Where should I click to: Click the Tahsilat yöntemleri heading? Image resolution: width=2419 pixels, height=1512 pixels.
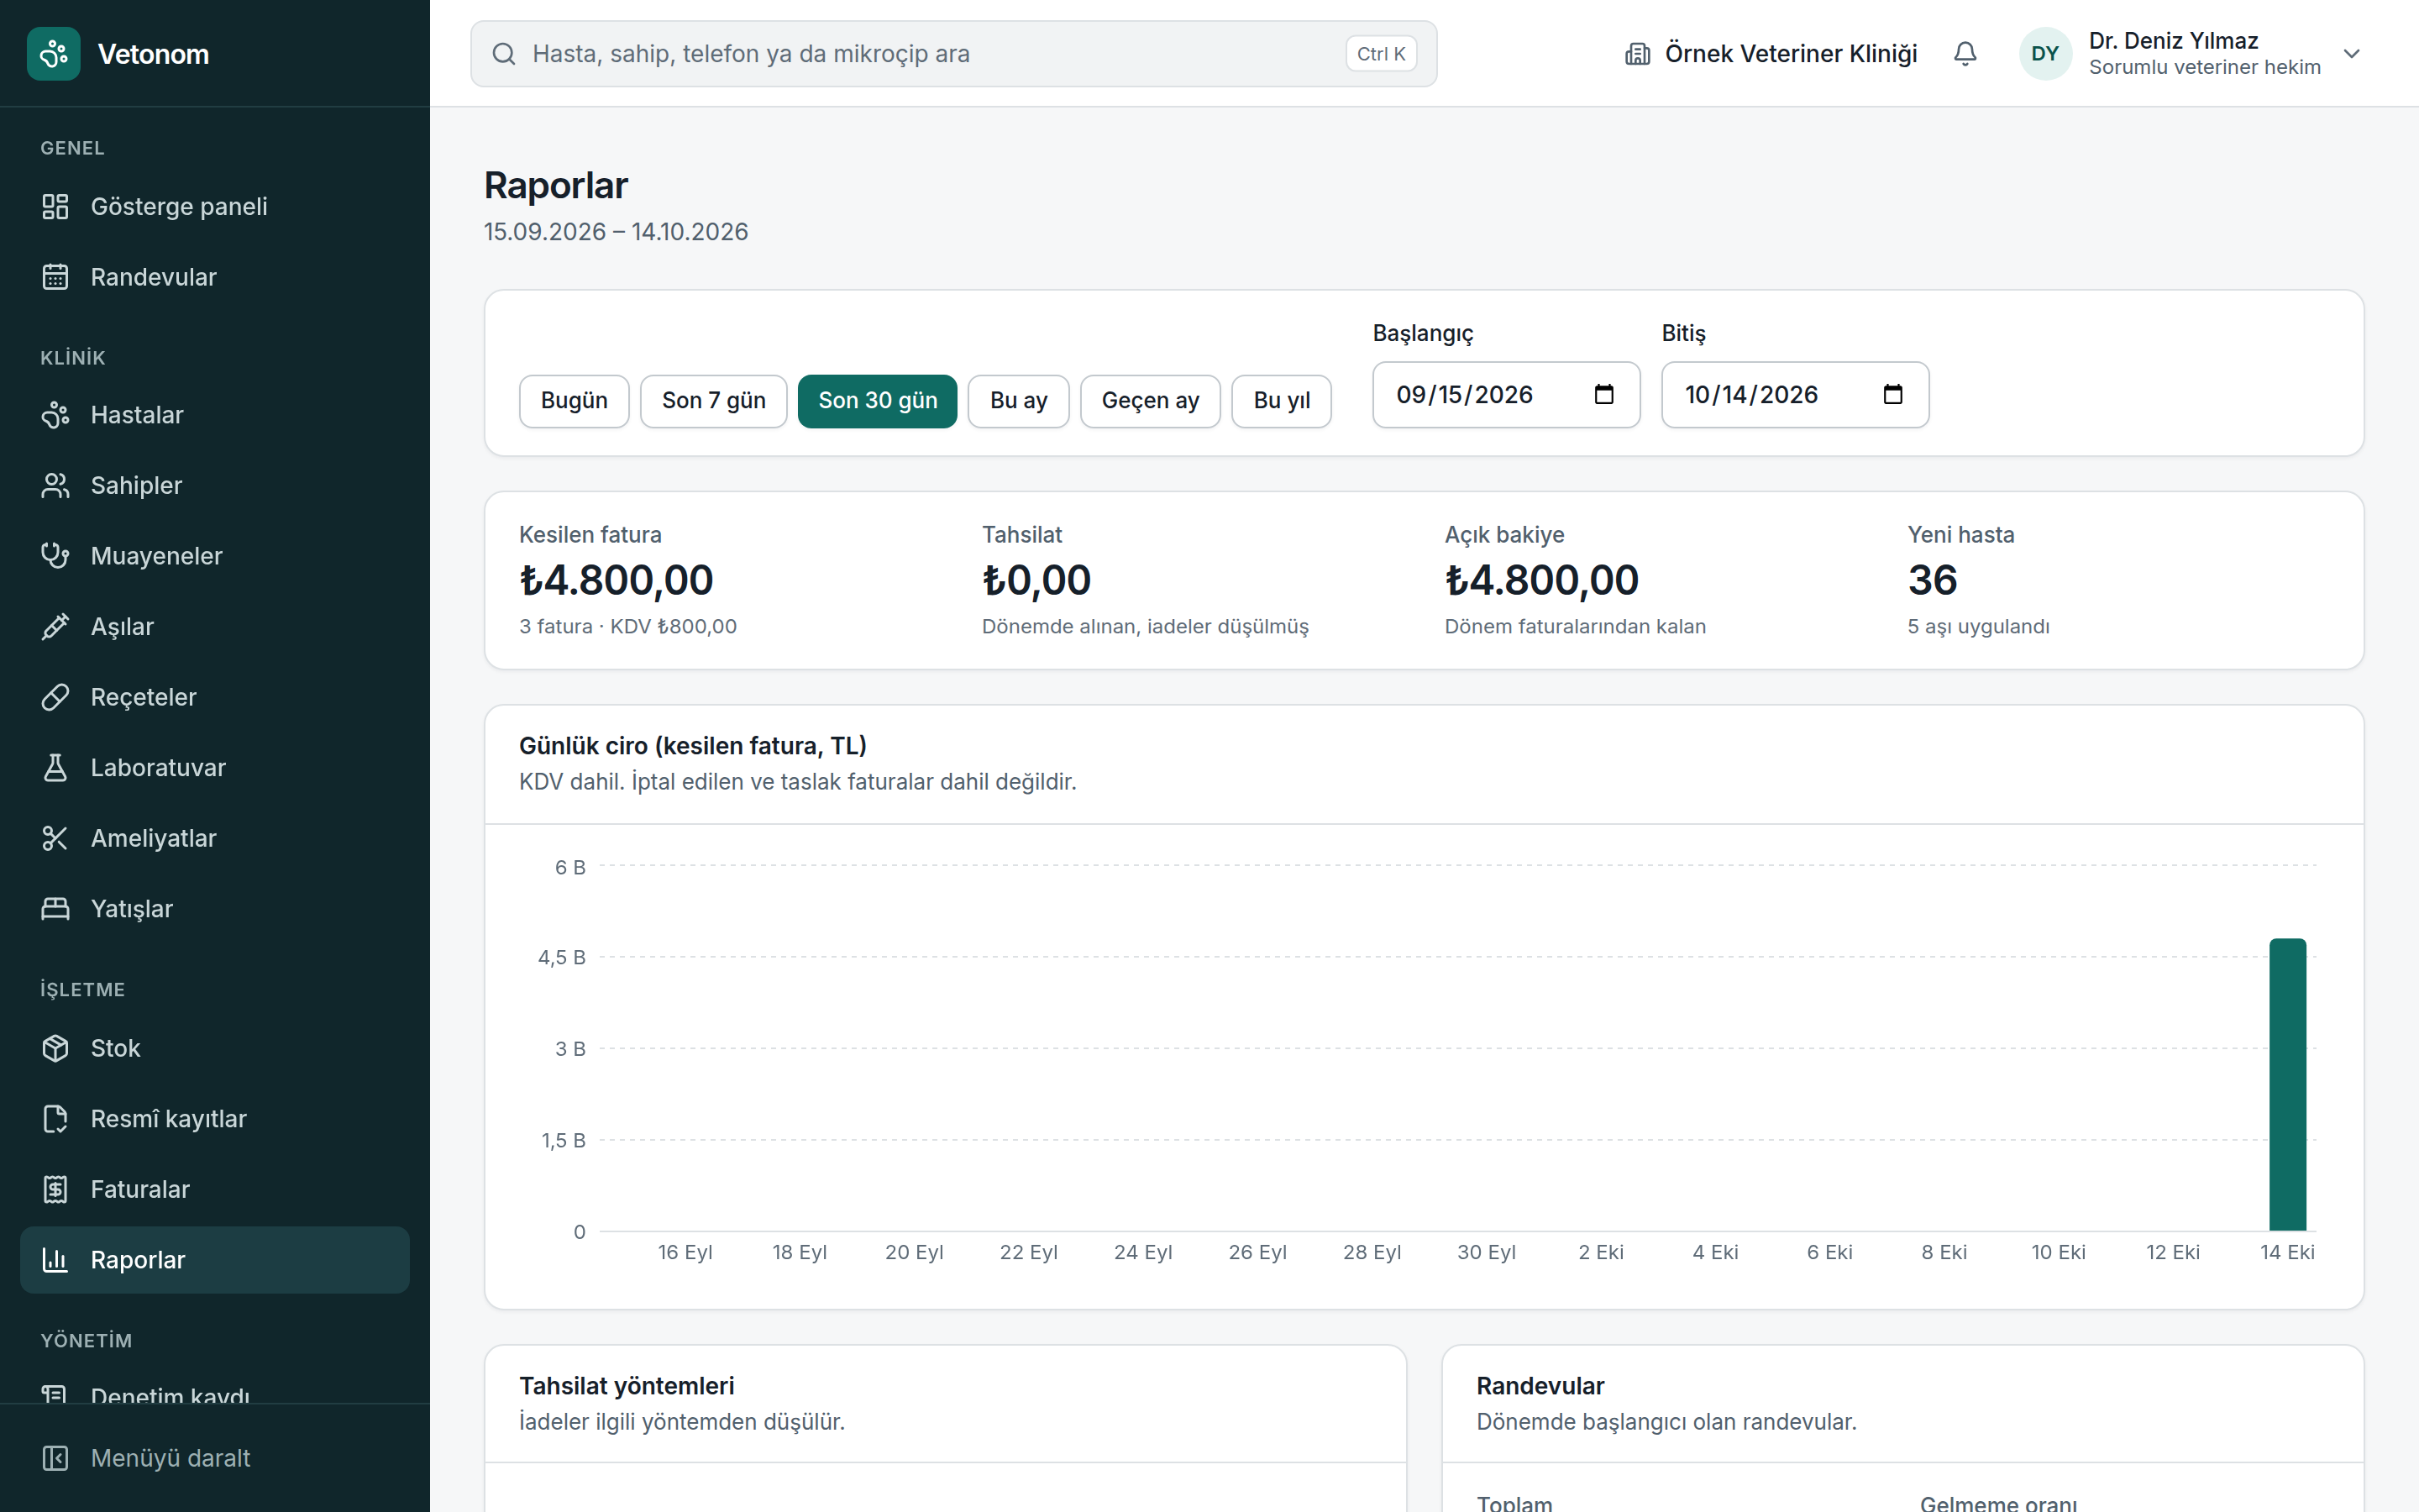coord(627,1386)
